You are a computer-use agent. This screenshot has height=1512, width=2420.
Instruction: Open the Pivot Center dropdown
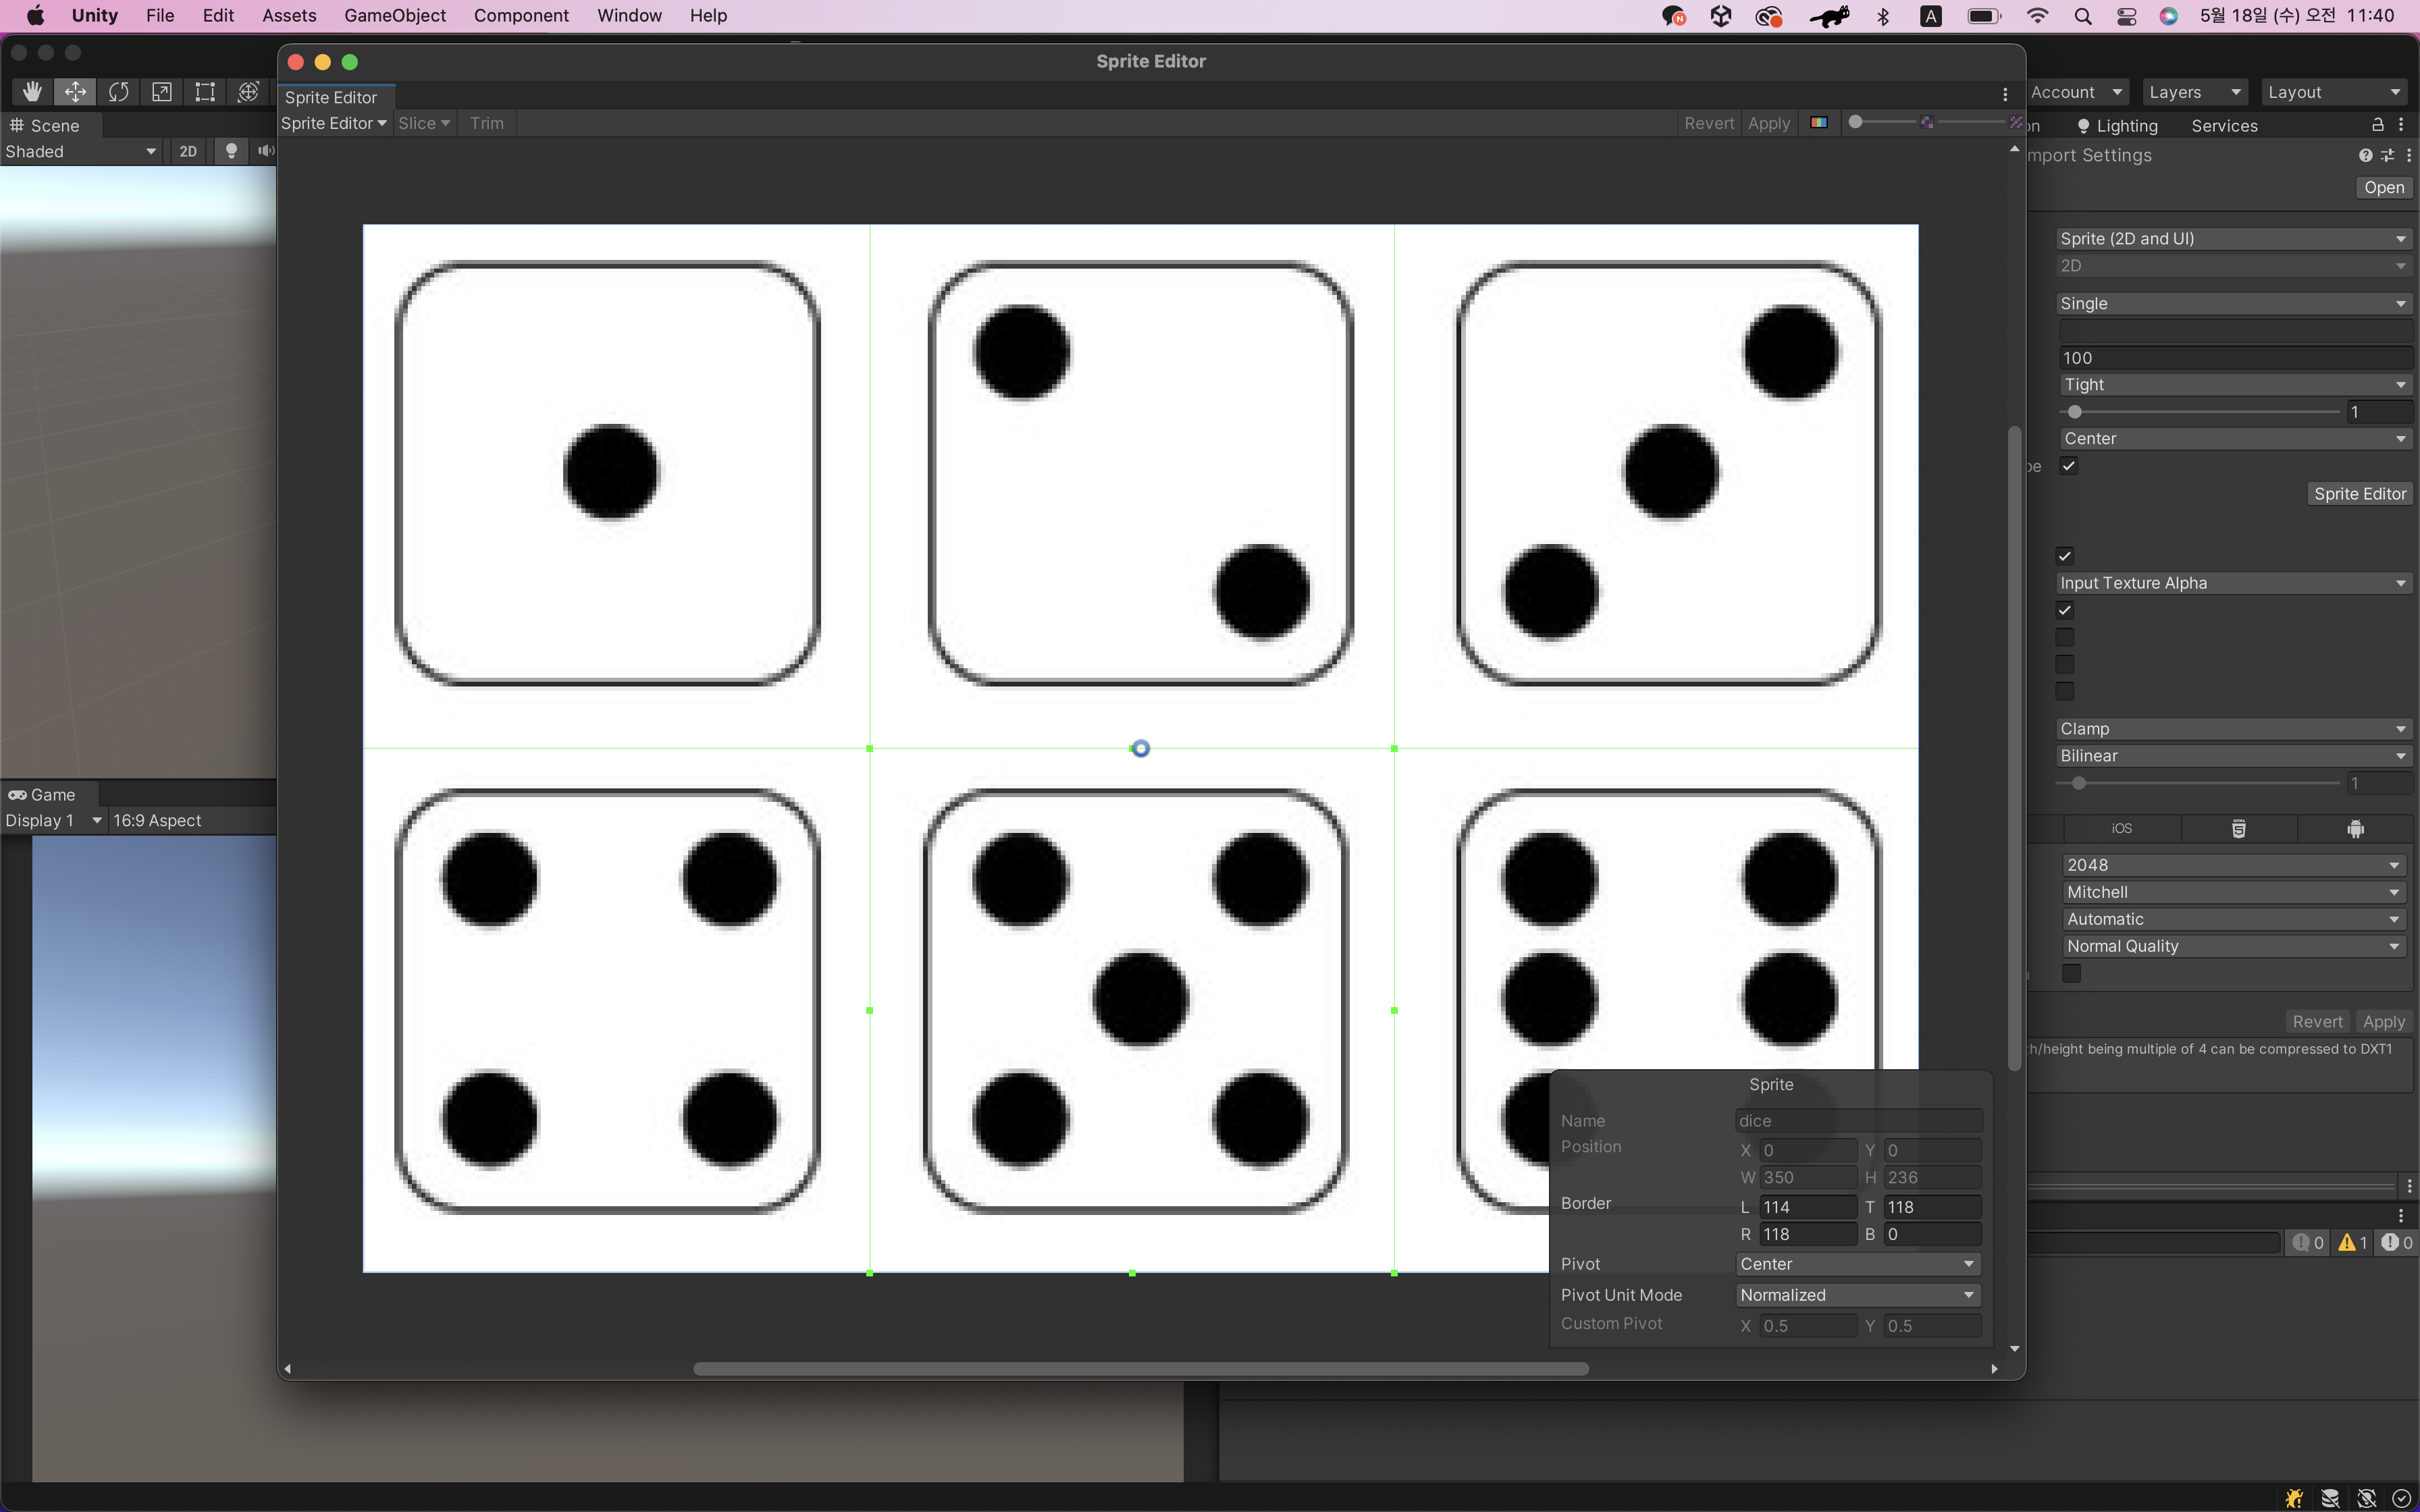[x=1857, y=1264]
